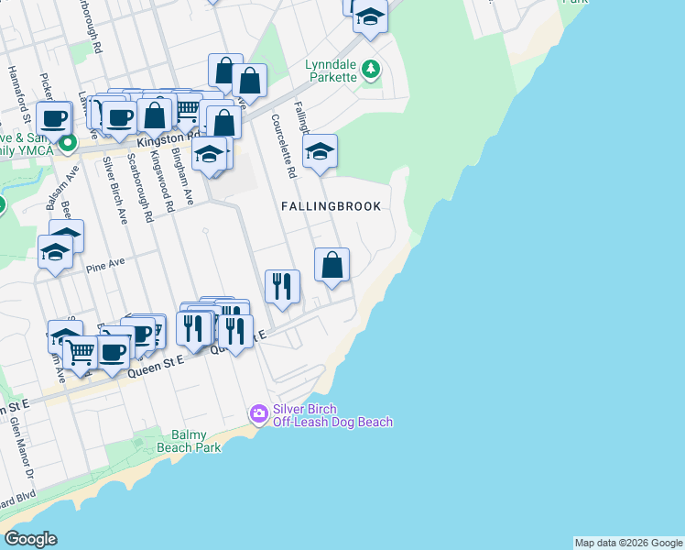Click the shopping cart marker on Queen St E
This screenshot has height=550, width=685.
point(81,356)
